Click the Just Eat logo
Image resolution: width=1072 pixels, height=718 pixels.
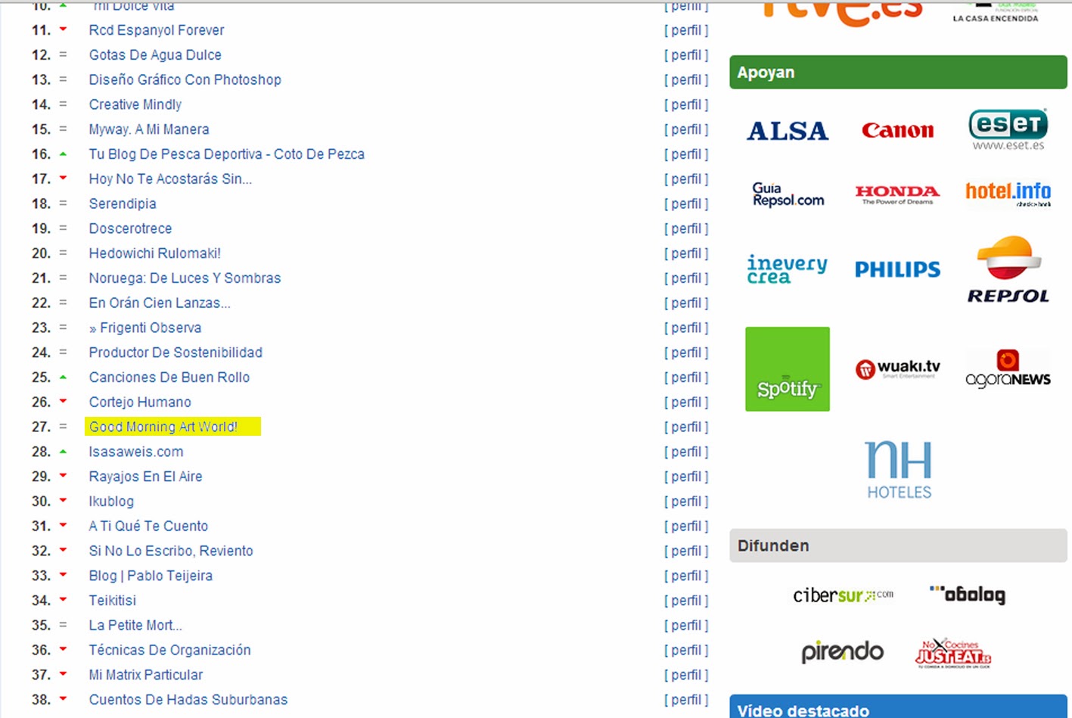click(x=953, y=653)
